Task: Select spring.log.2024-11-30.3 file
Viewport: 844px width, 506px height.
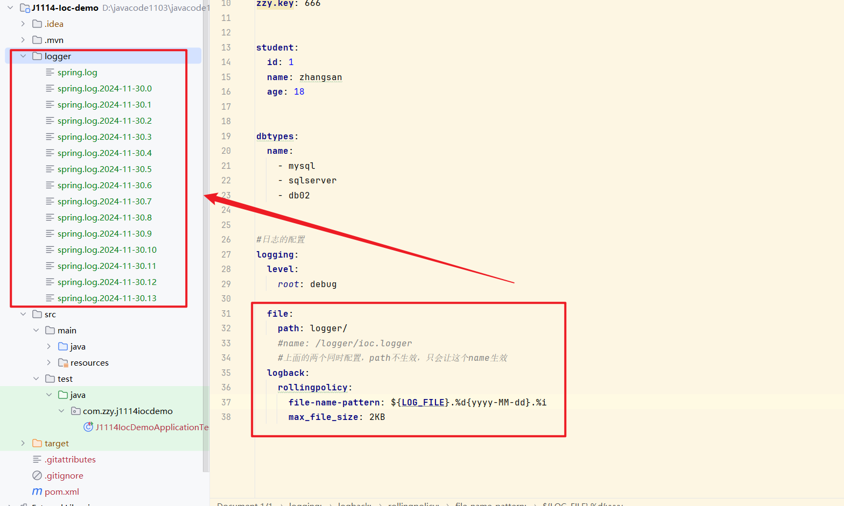Action: (104, 137)
